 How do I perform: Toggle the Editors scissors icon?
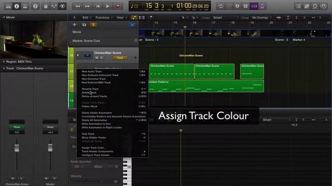tap(62, 6)
